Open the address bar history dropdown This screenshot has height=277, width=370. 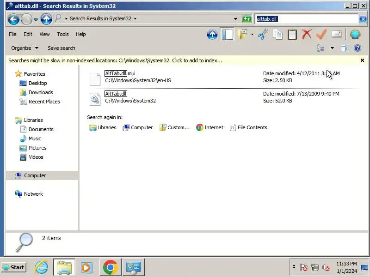click(x=235, y=19)
